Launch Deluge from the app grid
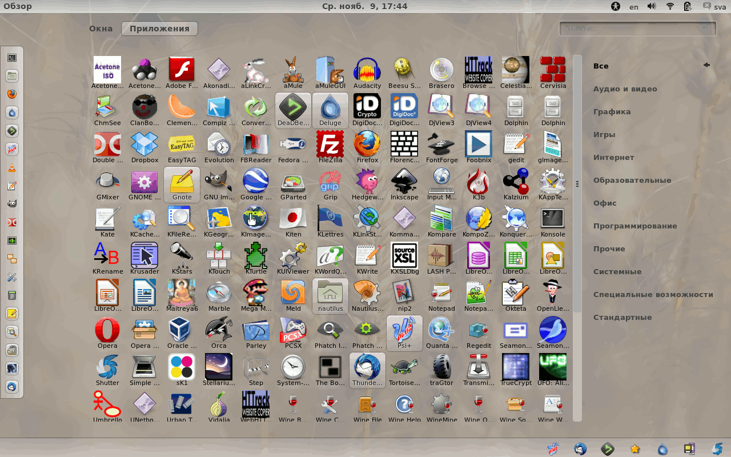This screenshot has height=457, width=731. pos(330,110)
